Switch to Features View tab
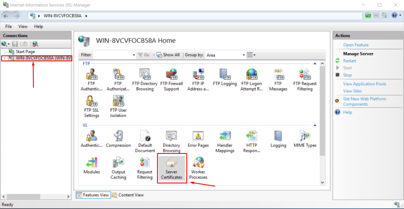 pyautogui.click(x=93, y=195)
